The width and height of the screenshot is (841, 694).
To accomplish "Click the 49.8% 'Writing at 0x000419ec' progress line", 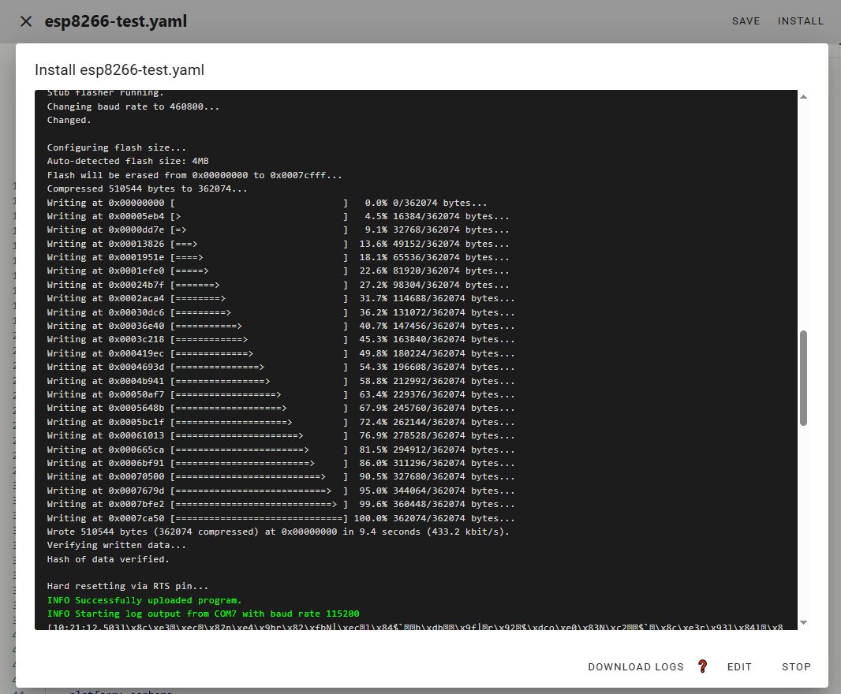I will [x=281, y=353].
